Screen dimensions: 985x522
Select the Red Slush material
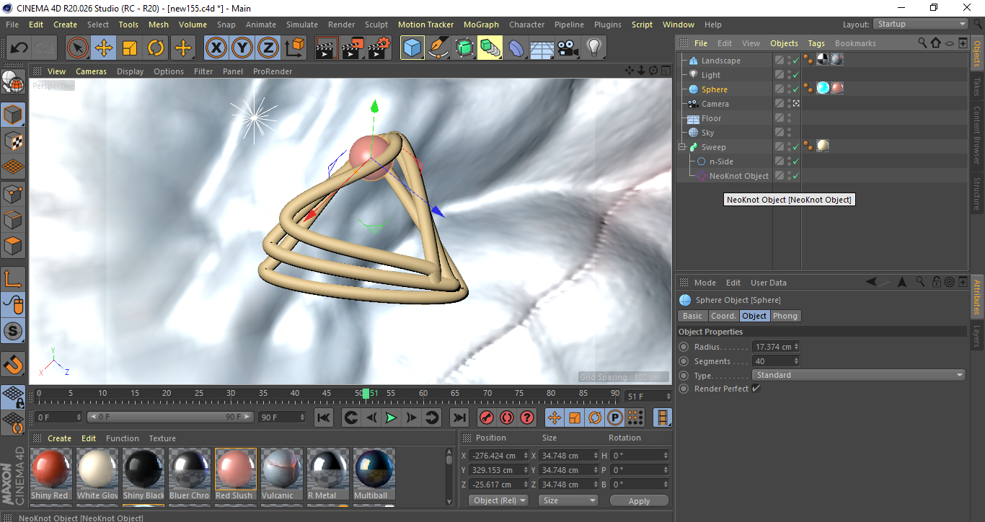click(234, 473)
